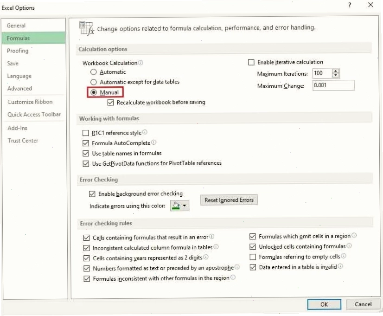Click info icon beside inconsistent calculated column formula
383x316 pixels.
(x=216, y=247)
